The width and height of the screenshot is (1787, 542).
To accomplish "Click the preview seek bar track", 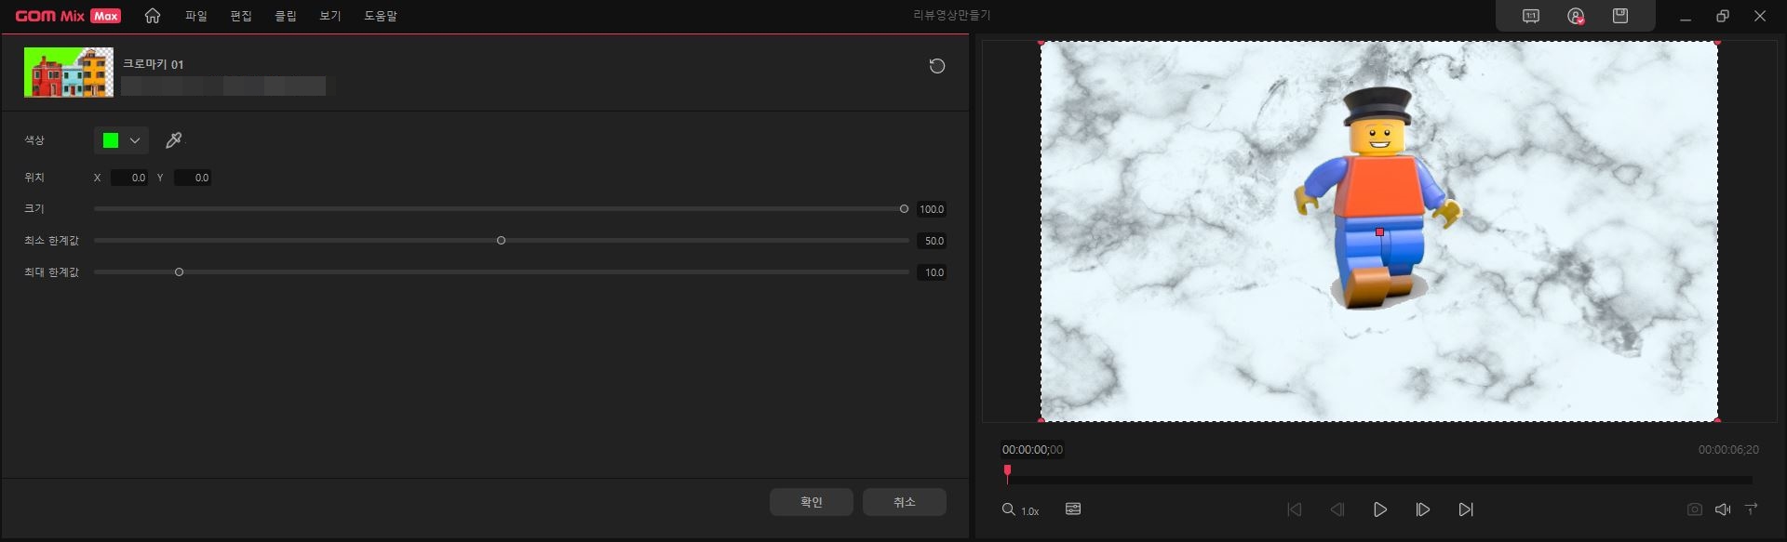I will click(x=1379, y=481).
